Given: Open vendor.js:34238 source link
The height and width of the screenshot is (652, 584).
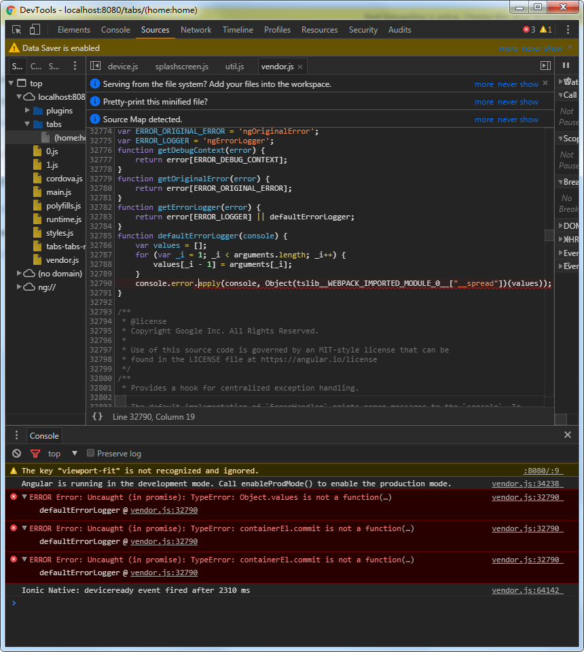Looking at the screenshot, I should point(527,484).
